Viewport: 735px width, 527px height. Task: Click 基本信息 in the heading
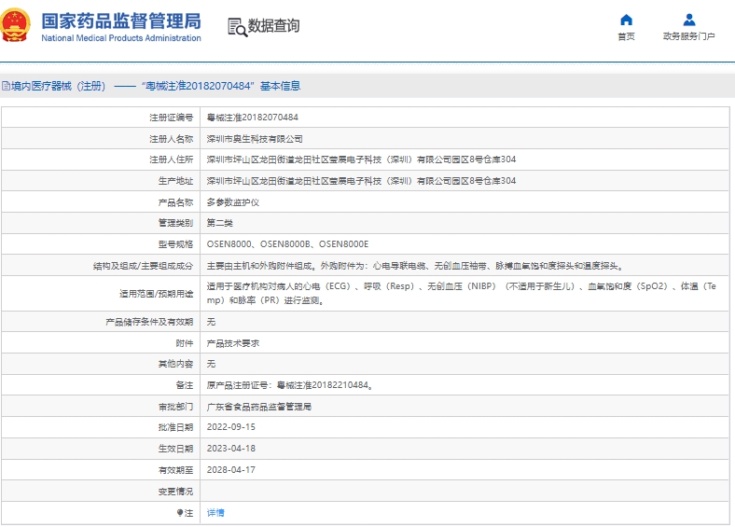coord(281,86)
